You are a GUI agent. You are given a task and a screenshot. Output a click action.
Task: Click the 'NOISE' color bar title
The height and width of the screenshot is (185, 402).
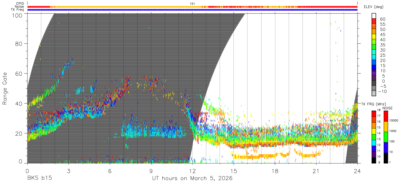pyautogui.click(x=387, y=108)
